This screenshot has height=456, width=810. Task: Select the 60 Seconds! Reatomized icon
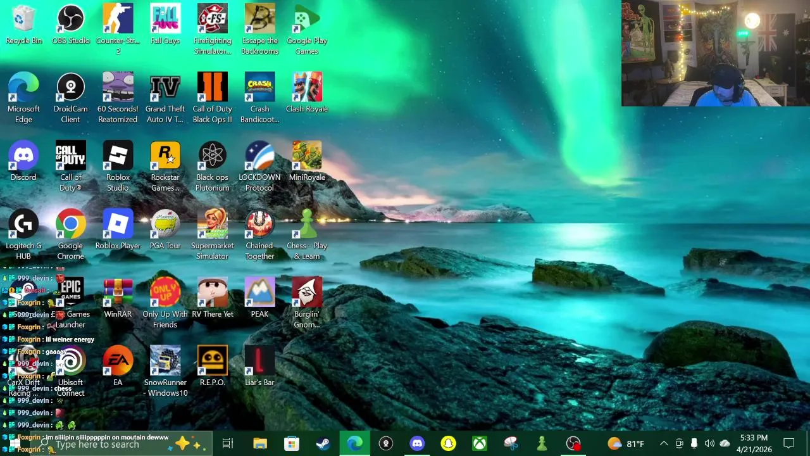118,98
